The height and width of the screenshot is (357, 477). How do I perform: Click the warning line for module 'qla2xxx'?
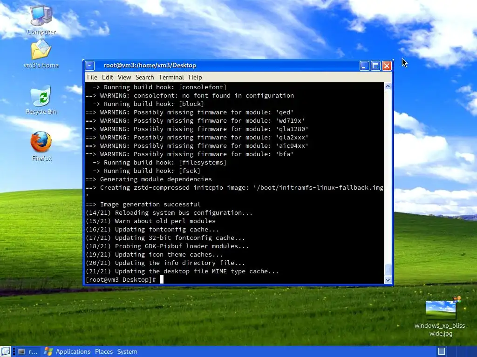coord(197,137)
